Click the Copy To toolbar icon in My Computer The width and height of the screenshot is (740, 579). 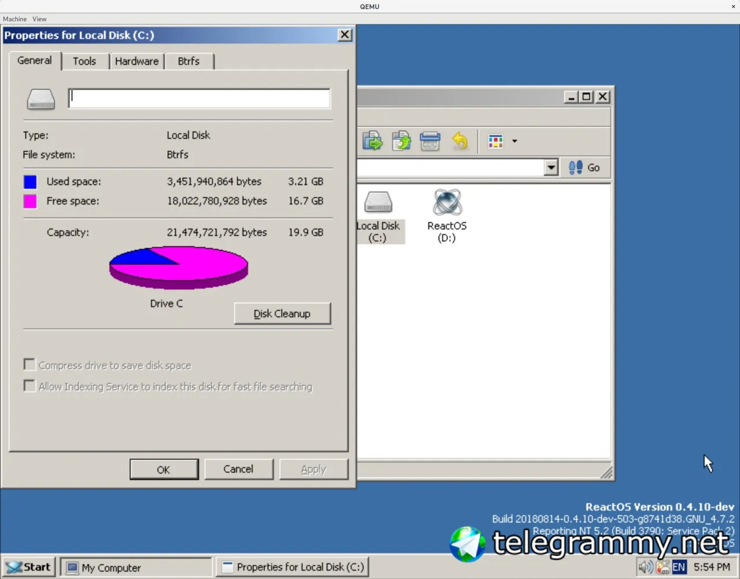401,141
